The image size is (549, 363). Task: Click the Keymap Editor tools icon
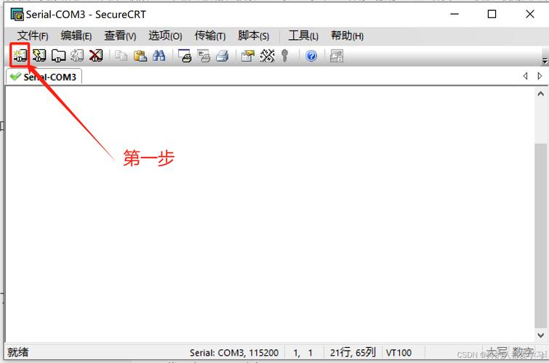pos(267,56)
